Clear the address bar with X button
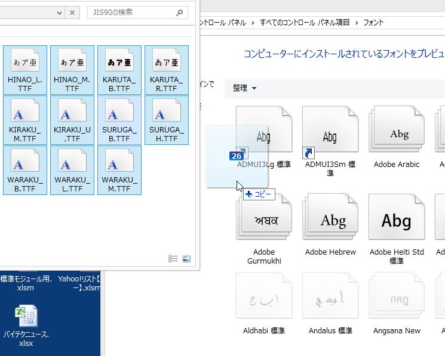The width and height of the screenshot is (445, 356). 72,13
